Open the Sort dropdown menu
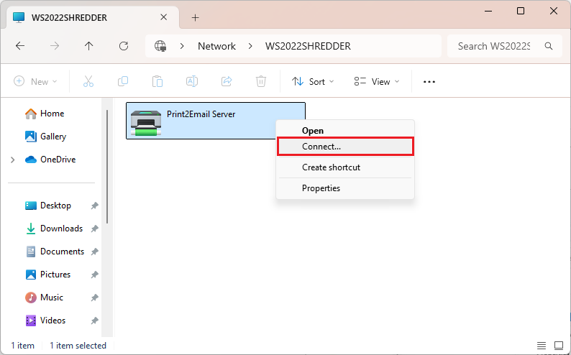Screen dimensions: 571x355 313,82
